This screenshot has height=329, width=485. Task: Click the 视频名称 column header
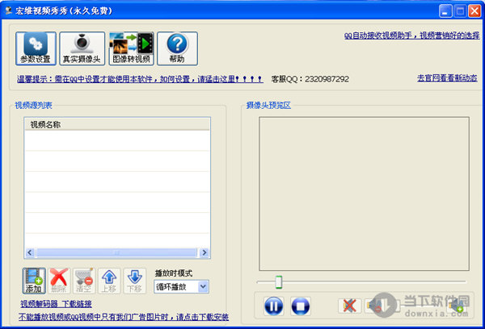pos(117,124)
